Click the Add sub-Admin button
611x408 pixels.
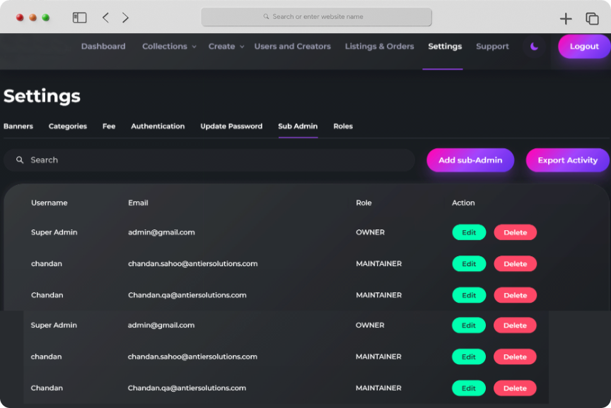tap(470, 160)
